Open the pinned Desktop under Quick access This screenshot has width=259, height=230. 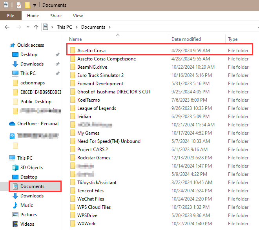(x=29, y=55)
